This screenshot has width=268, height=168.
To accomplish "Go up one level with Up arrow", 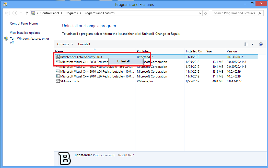I will (27, 13).
